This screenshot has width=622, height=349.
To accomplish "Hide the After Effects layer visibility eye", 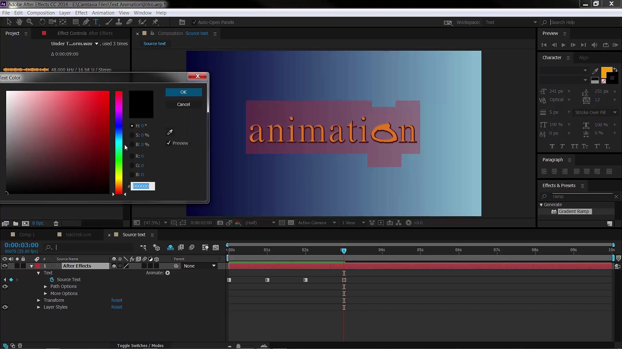I will tap(5, 266).
